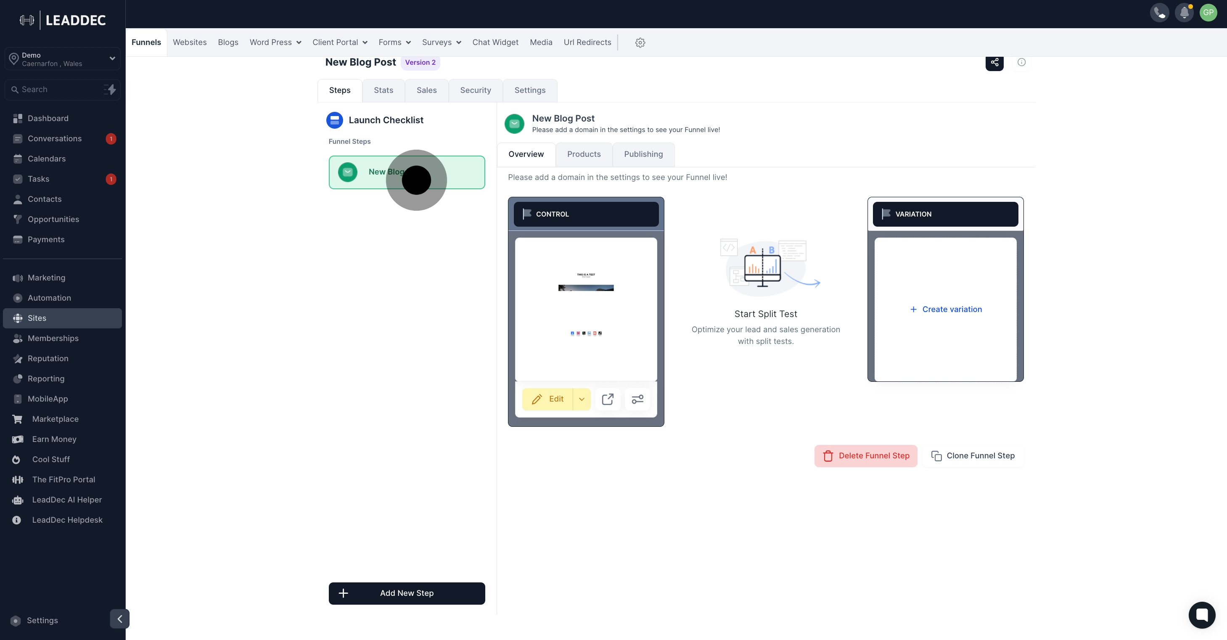Open notifications bell

(1184, 13)
